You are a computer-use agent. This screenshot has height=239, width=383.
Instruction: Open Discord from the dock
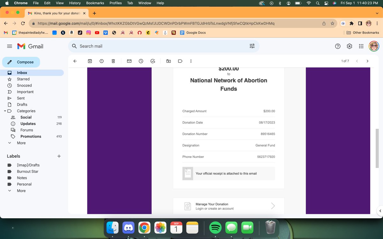pos(128,228)
